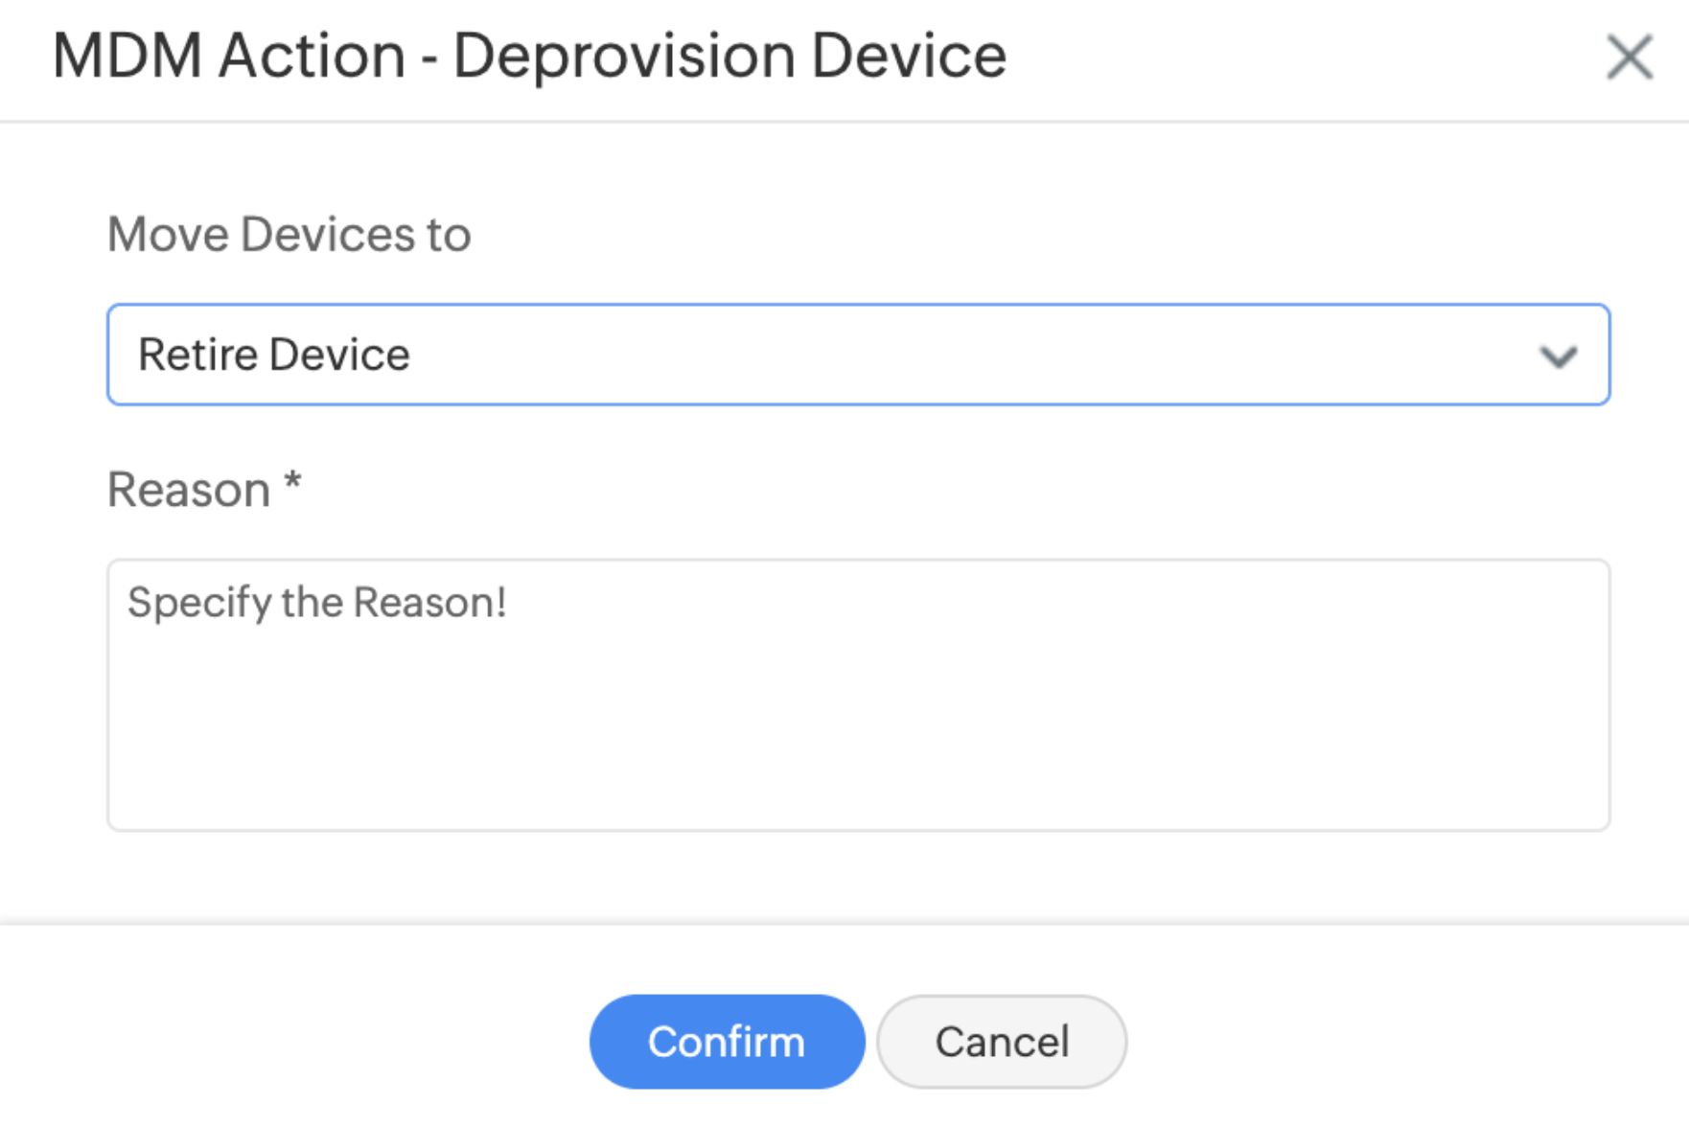Hit the blue Confirm button
The width and height of the screenshot is (1689, 1127).
pos(727,1042)
